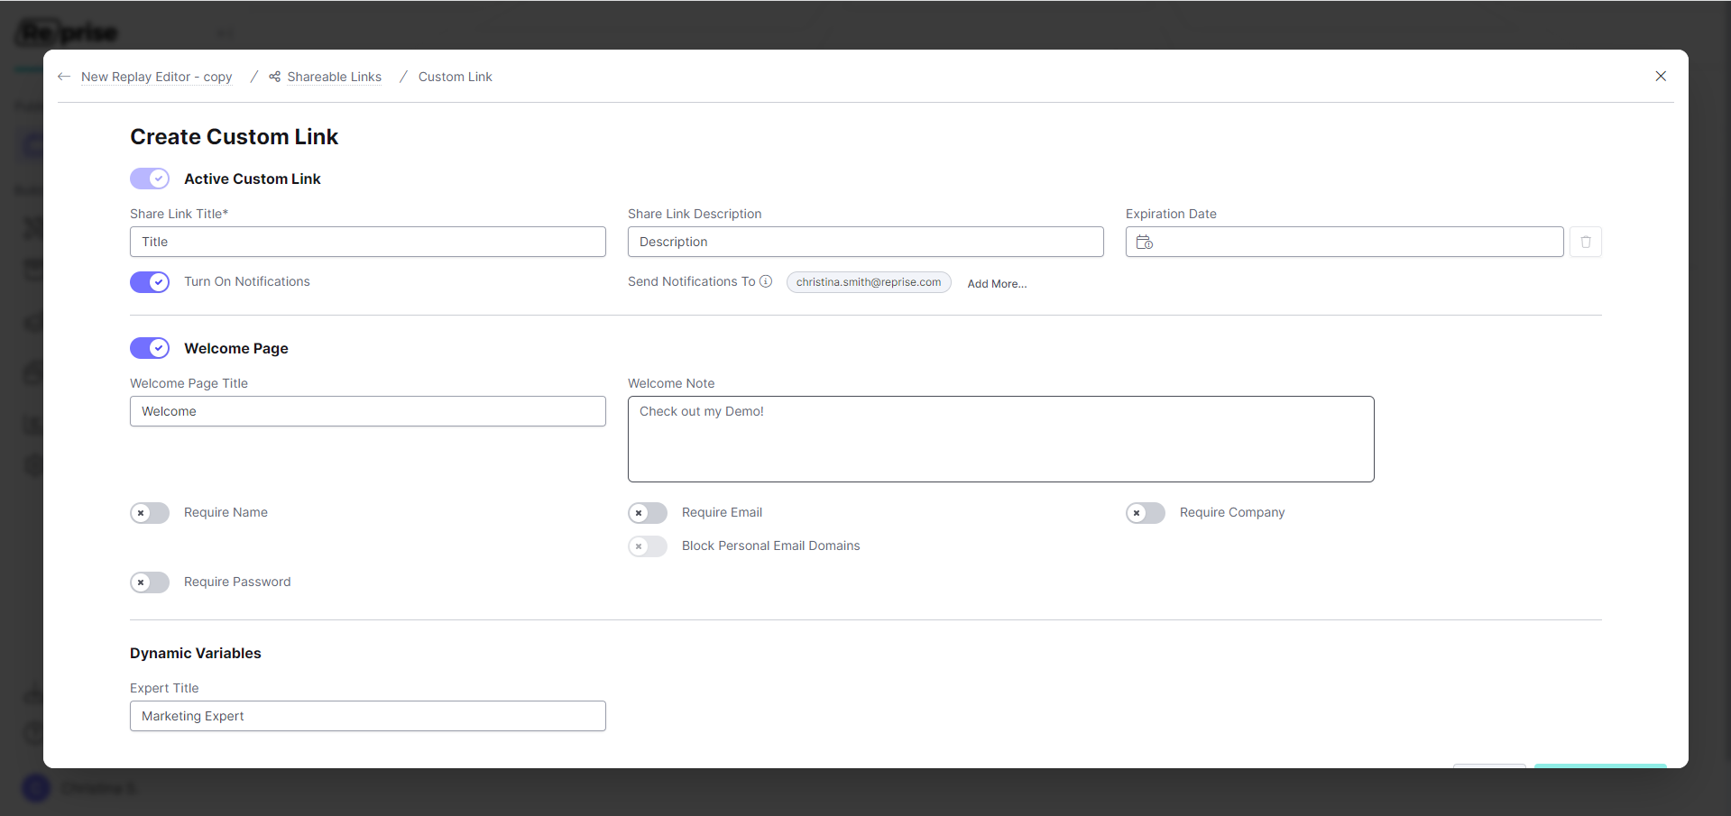Viewport: 1731px width, 816px height.
Task: Click info icon beside Send Notifications To
Action: 766,281
